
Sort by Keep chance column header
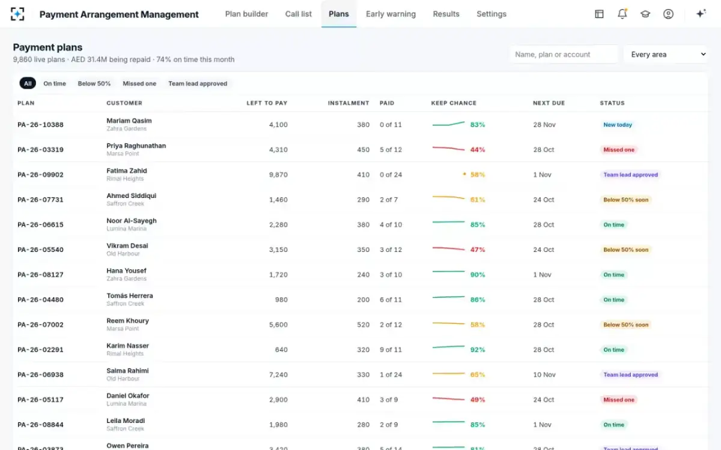454,103
